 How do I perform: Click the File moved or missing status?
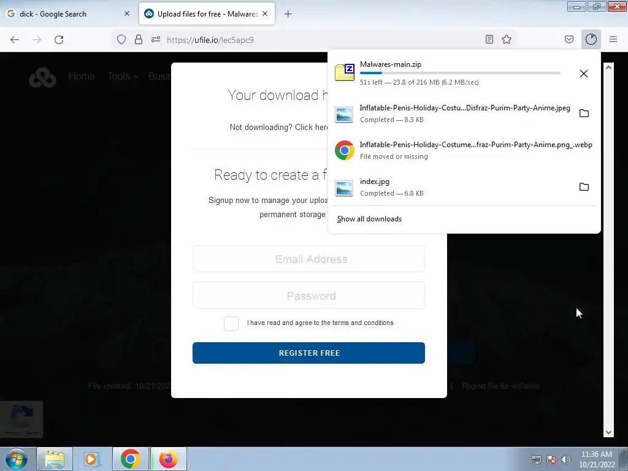394,156
